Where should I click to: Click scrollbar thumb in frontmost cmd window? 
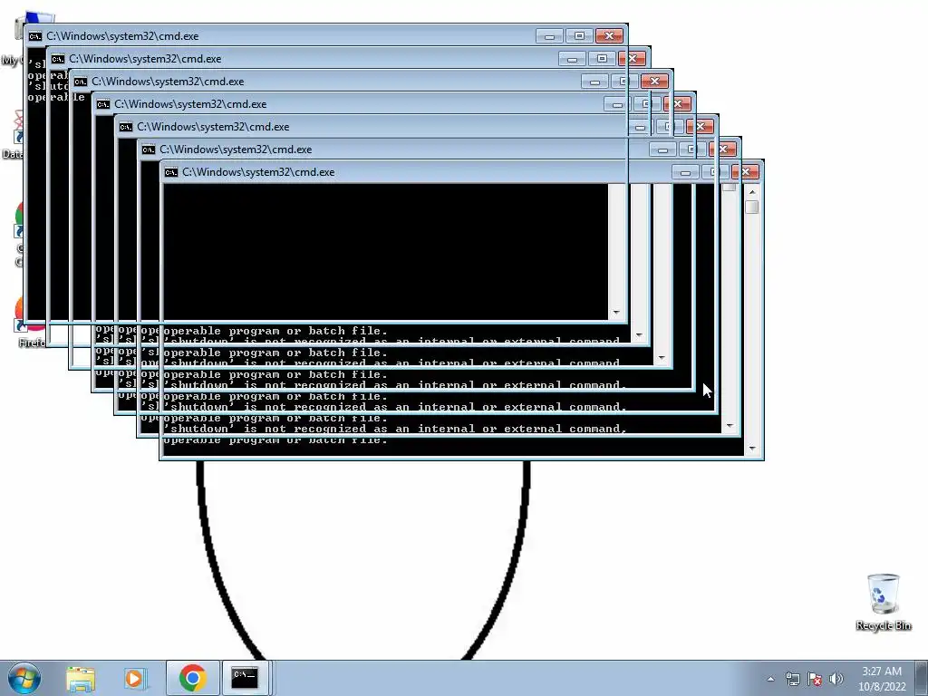(752, 207)
